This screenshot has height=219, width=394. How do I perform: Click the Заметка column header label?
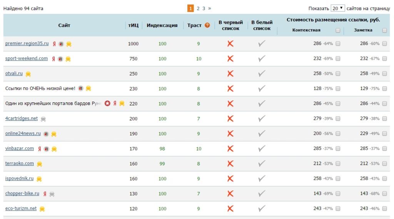click(x=363, y=30)
